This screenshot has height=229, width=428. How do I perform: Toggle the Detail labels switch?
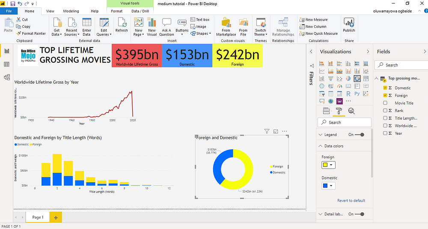(x=360, y=214)
